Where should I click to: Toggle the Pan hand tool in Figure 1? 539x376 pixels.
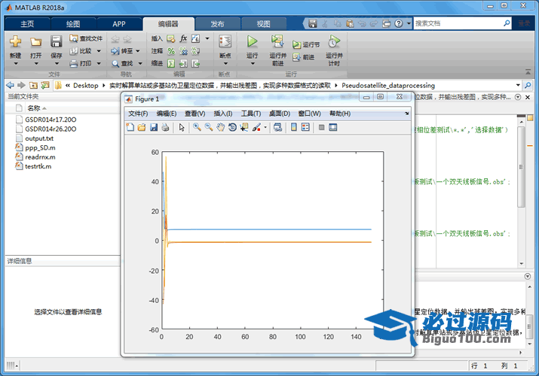(220, 128)
